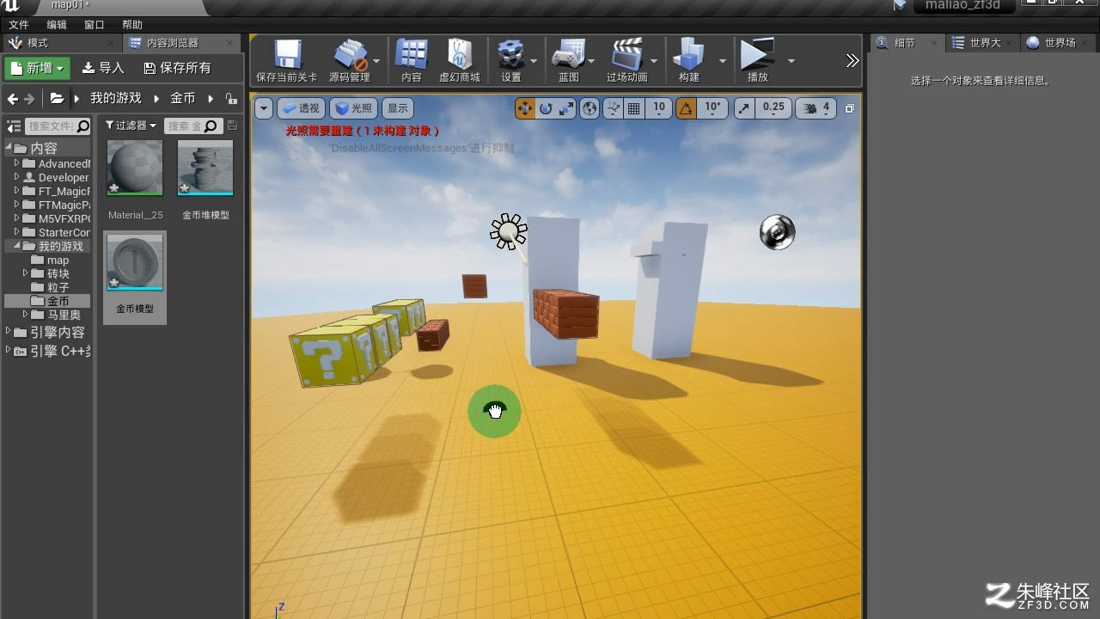Open Source Control (源码管理) toolbar icon
Viewport: 1100px width, 619px height.
pyautogui.click(x=349, y=61)
